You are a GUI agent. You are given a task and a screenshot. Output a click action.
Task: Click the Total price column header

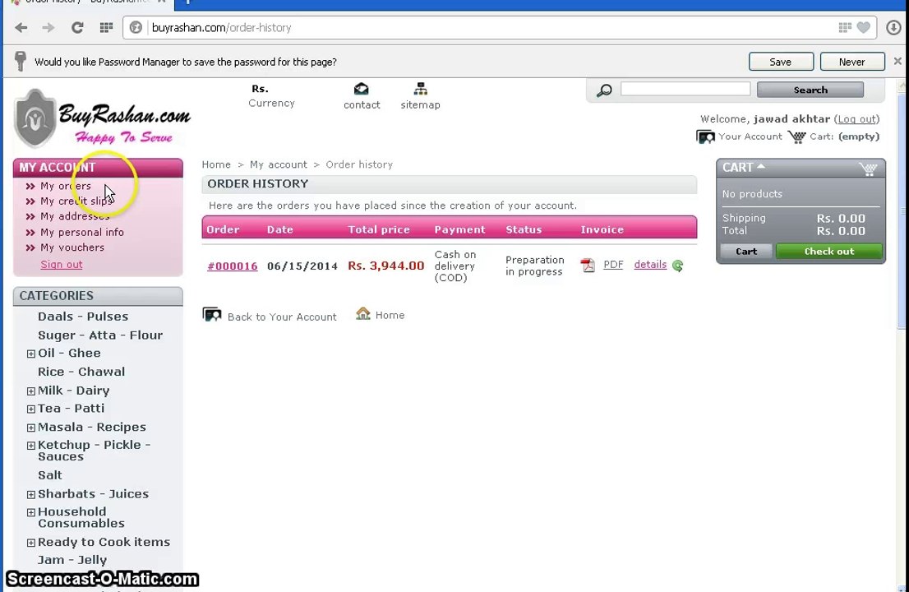point(379,229)
